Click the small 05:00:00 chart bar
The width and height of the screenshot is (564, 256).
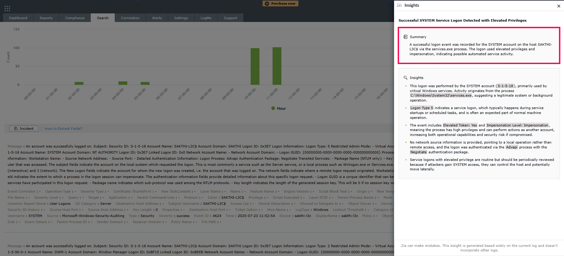(145, 83)
